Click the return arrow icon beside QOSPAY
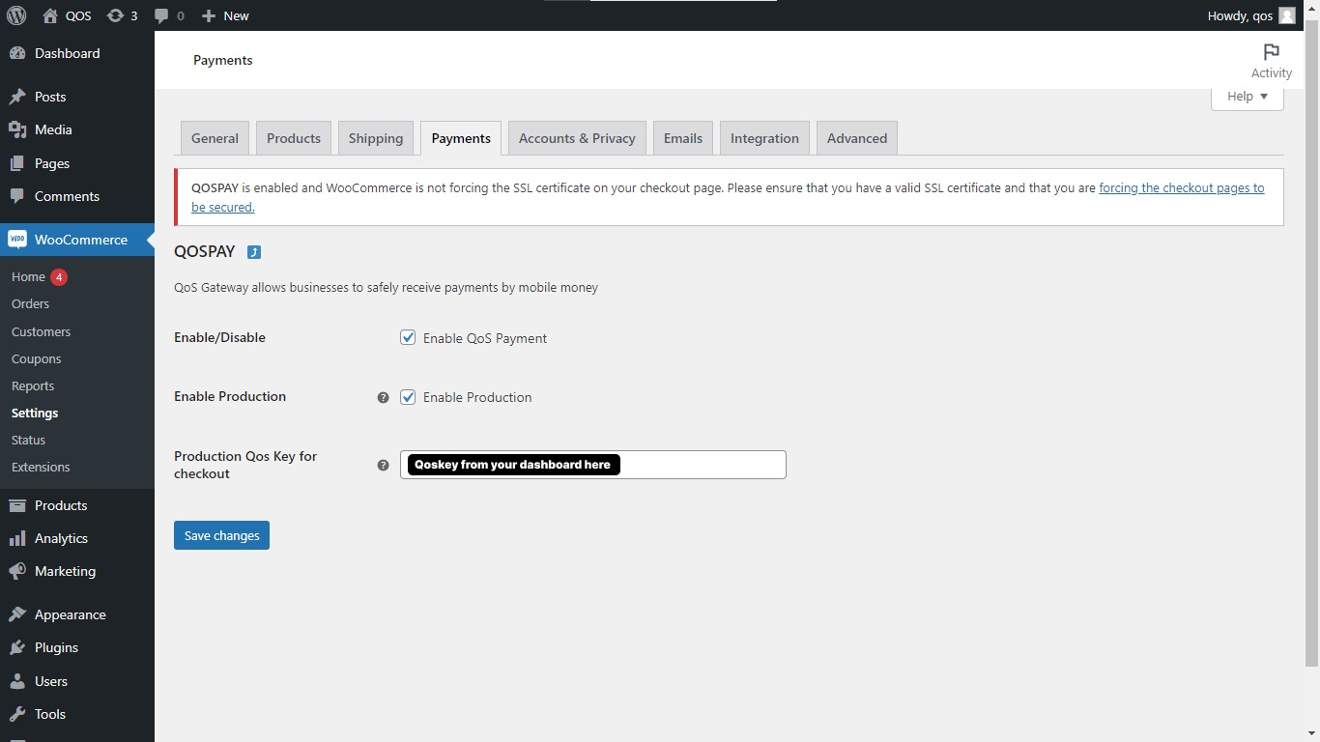The width and height of the screenshot is (1320, 742). coord(254,252)
